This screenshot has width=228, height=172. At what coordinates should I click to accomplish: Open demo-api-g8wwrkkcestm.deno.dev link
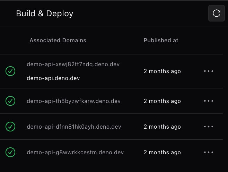pyautogui.click(x=75, y=152)
